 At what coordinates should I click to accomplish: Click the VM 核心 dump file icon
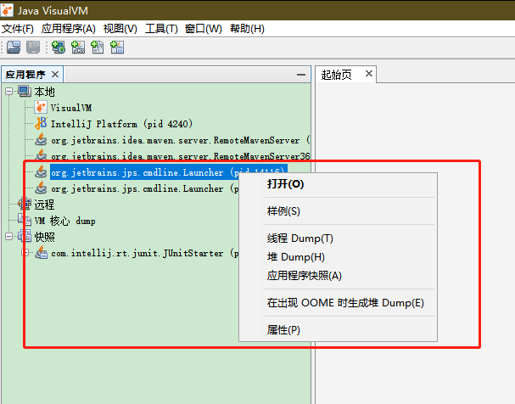(x=25, y=220)
